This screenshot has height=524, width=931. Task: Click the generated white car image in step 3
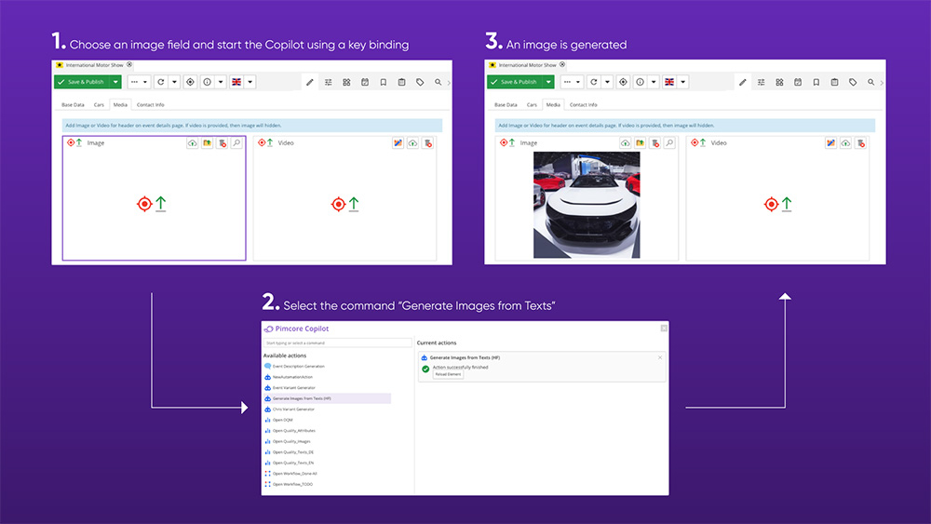click(x=587, y=205)
